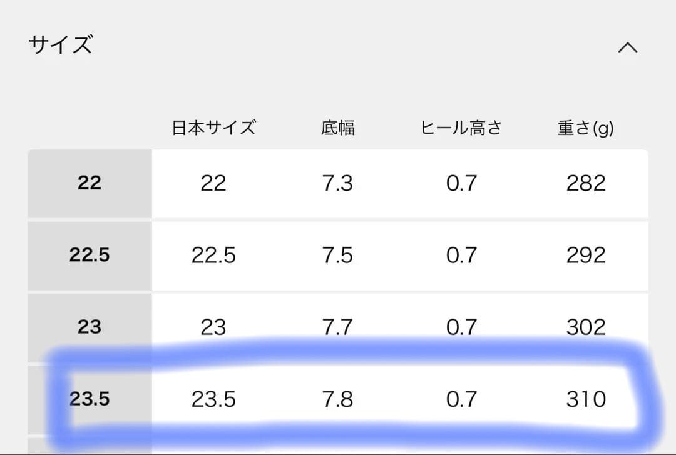Viewport: 676px width, 455px height.
Task: Click sole width 7.3 for size 22
Action: pyautogui.click(x=338, y=183)
